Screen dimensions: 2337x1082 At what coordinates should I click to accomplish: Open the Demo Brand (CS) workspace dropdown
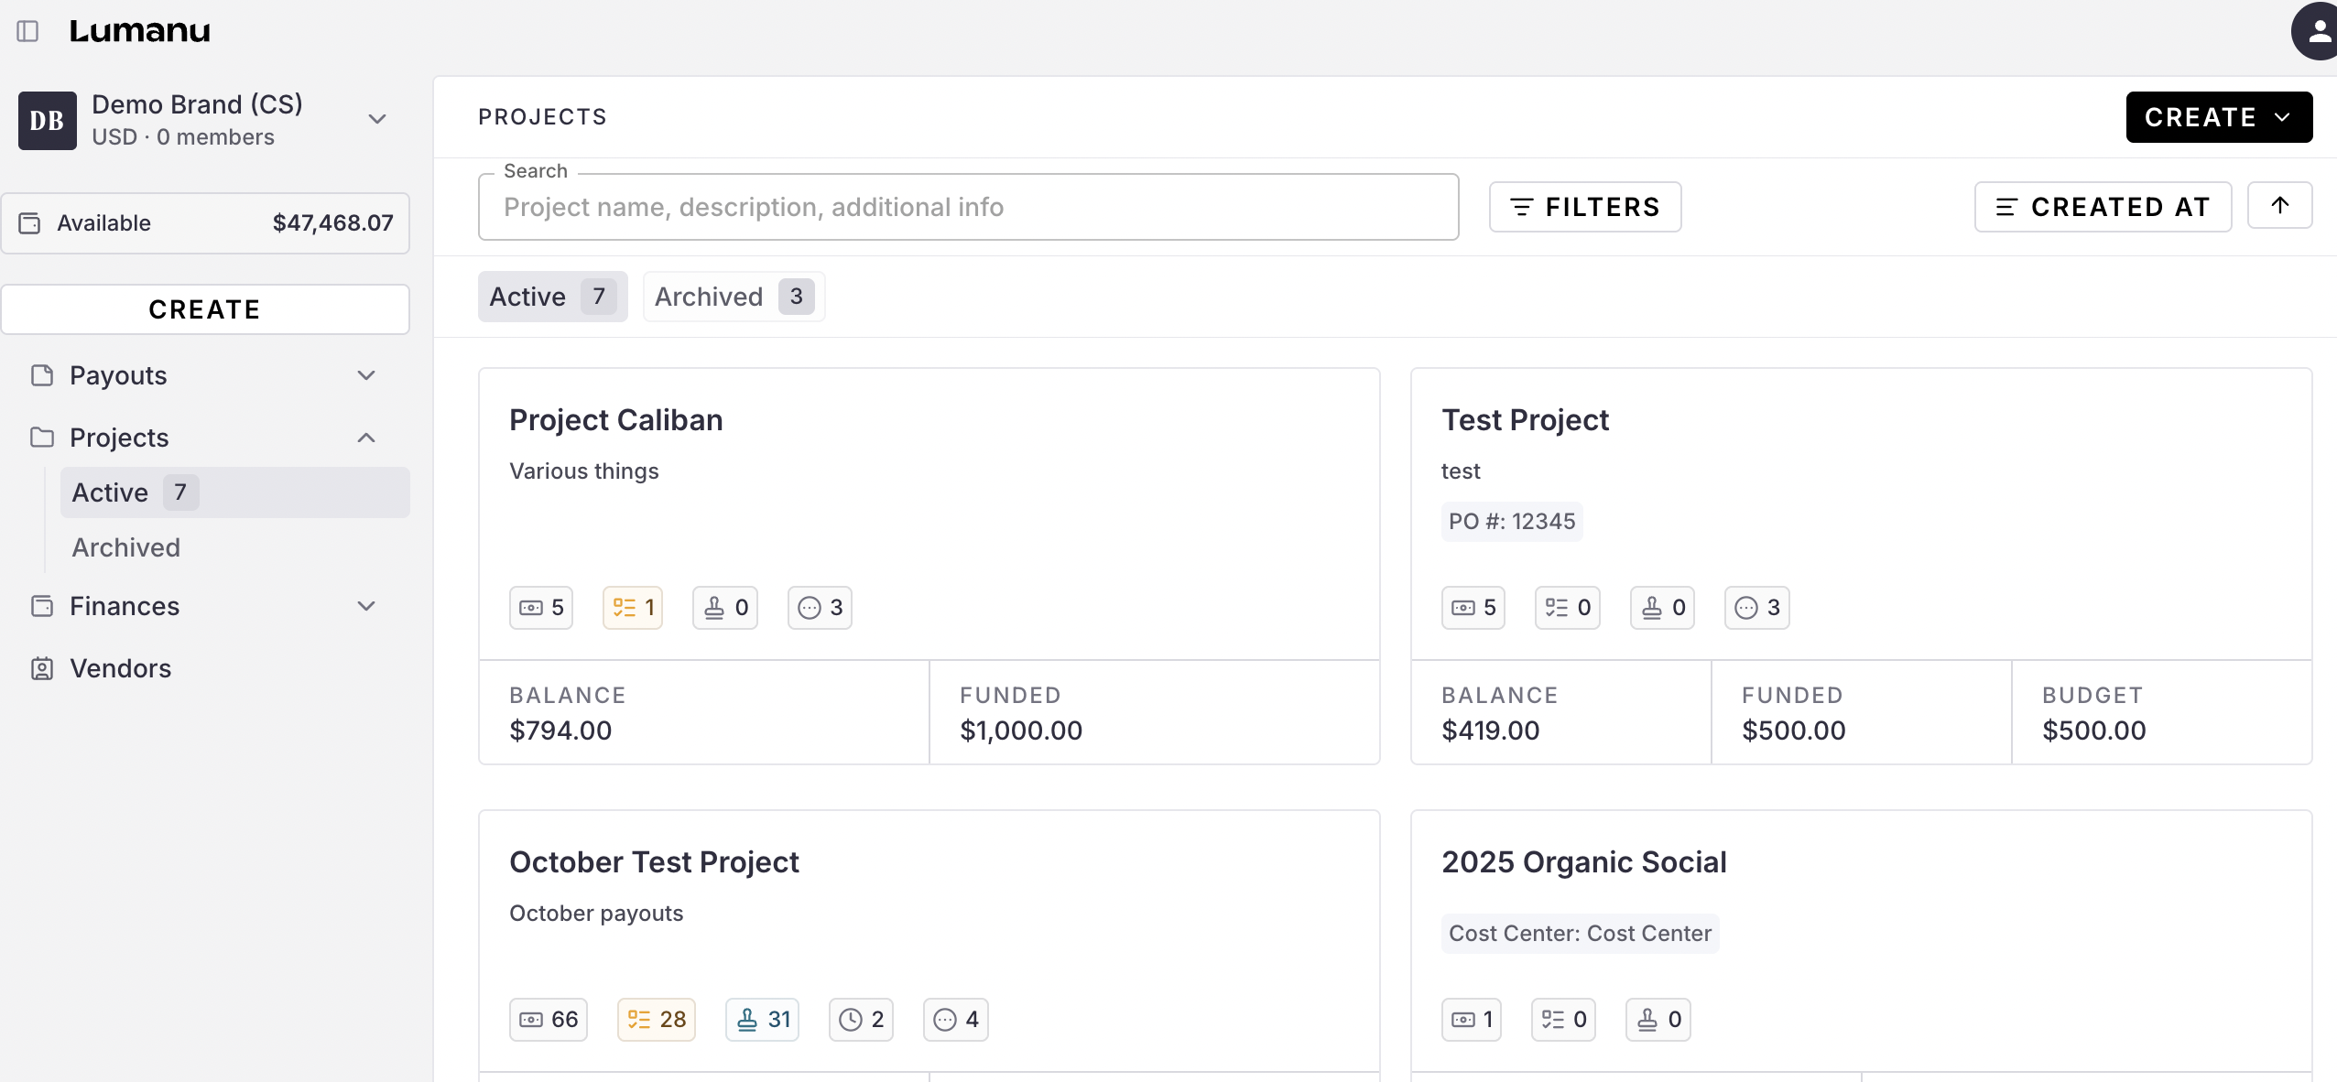376,119
